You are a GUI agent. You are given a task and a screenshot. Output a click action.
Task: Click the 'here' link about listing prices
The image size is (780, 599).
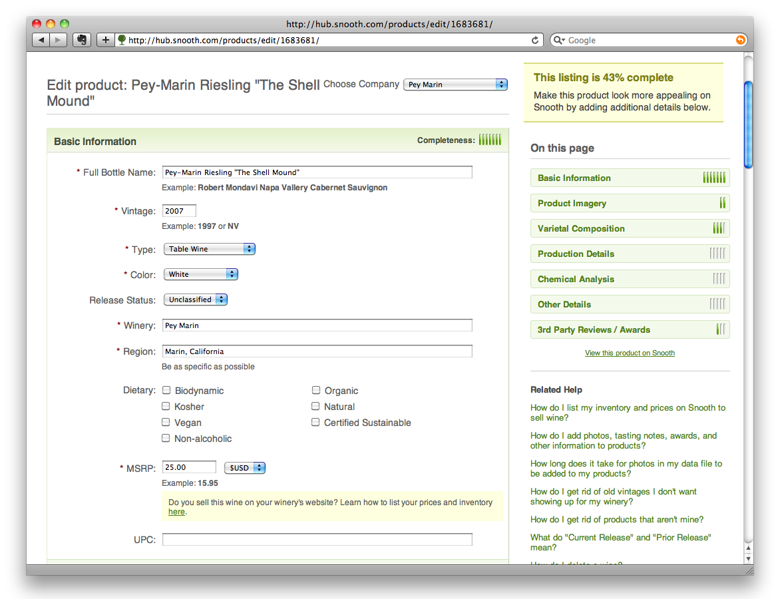176,512
